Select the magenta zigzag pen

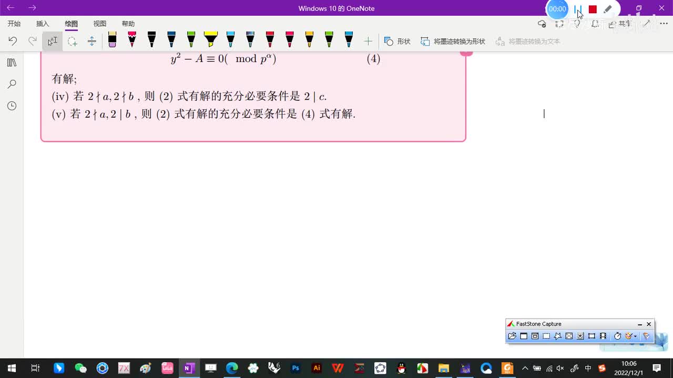pyautogui.click(x=132, y=39)
